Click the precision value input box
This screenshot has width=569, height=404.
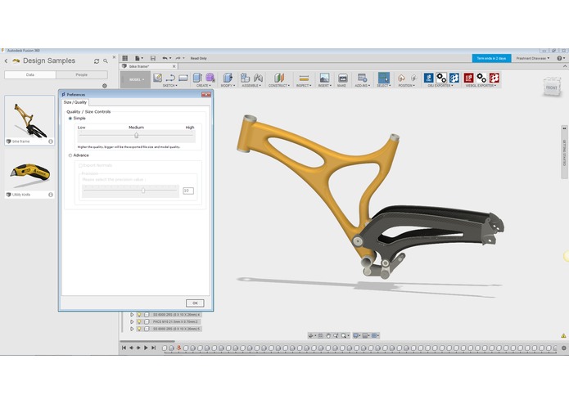click(x=188, y=191)
